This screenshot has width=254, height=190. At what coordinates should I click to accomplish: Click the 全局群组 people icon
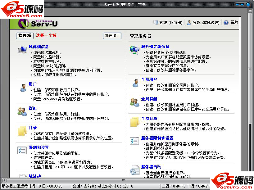pos(134,102)
